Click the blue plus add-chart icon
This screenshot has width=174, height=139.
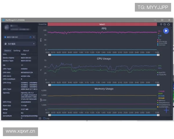(166, 110)
